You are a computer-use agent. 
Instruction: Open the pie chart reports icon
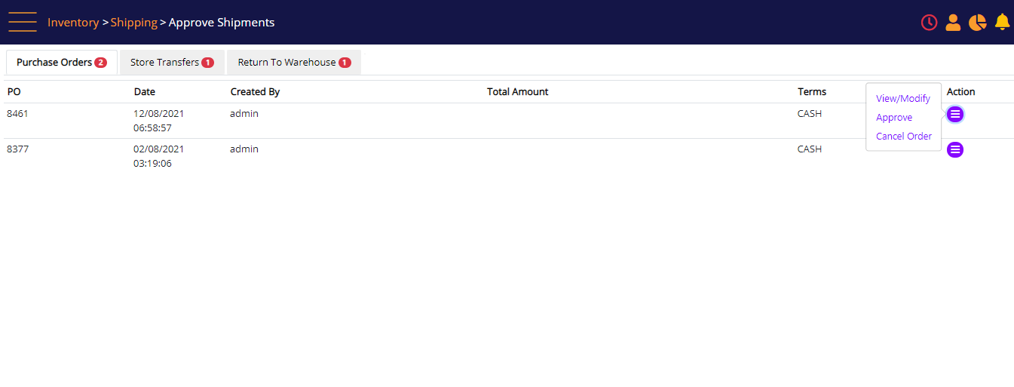tap(978, 23)
